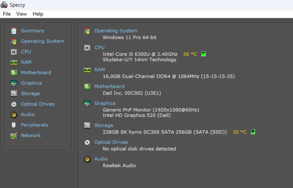Click the Graphics monitor icon in the summary panel
The height and width of the screenshot is (188, 293).
87,103
